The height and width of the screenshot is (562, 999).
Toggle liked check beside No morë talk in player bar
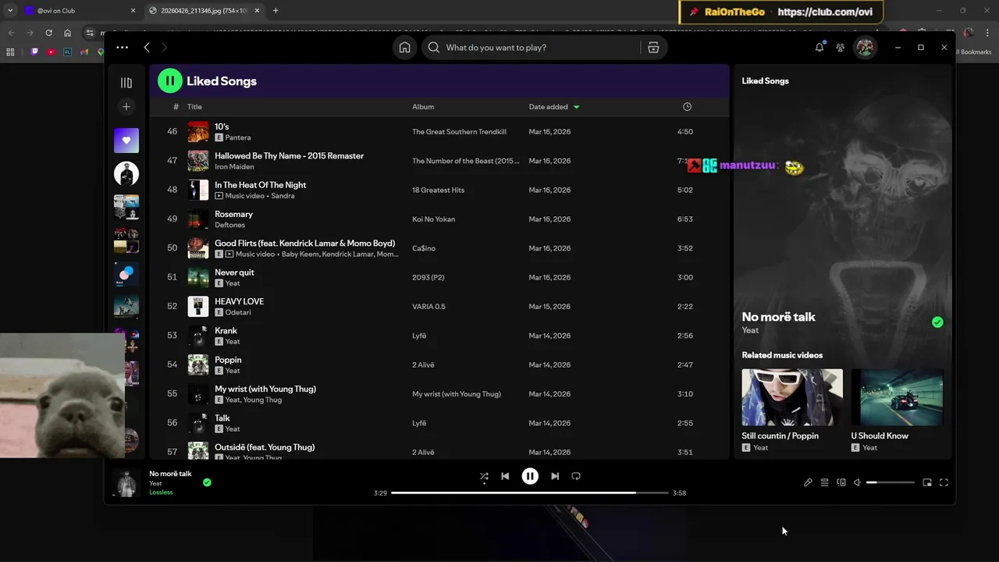(207, 482)
